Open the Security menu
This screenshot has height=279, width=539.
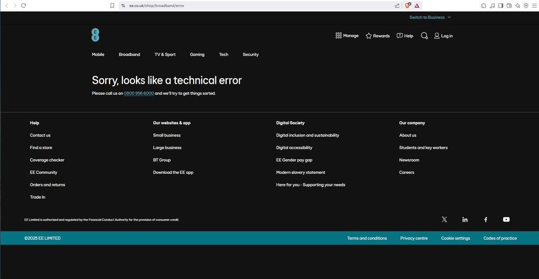pos(250,55)
